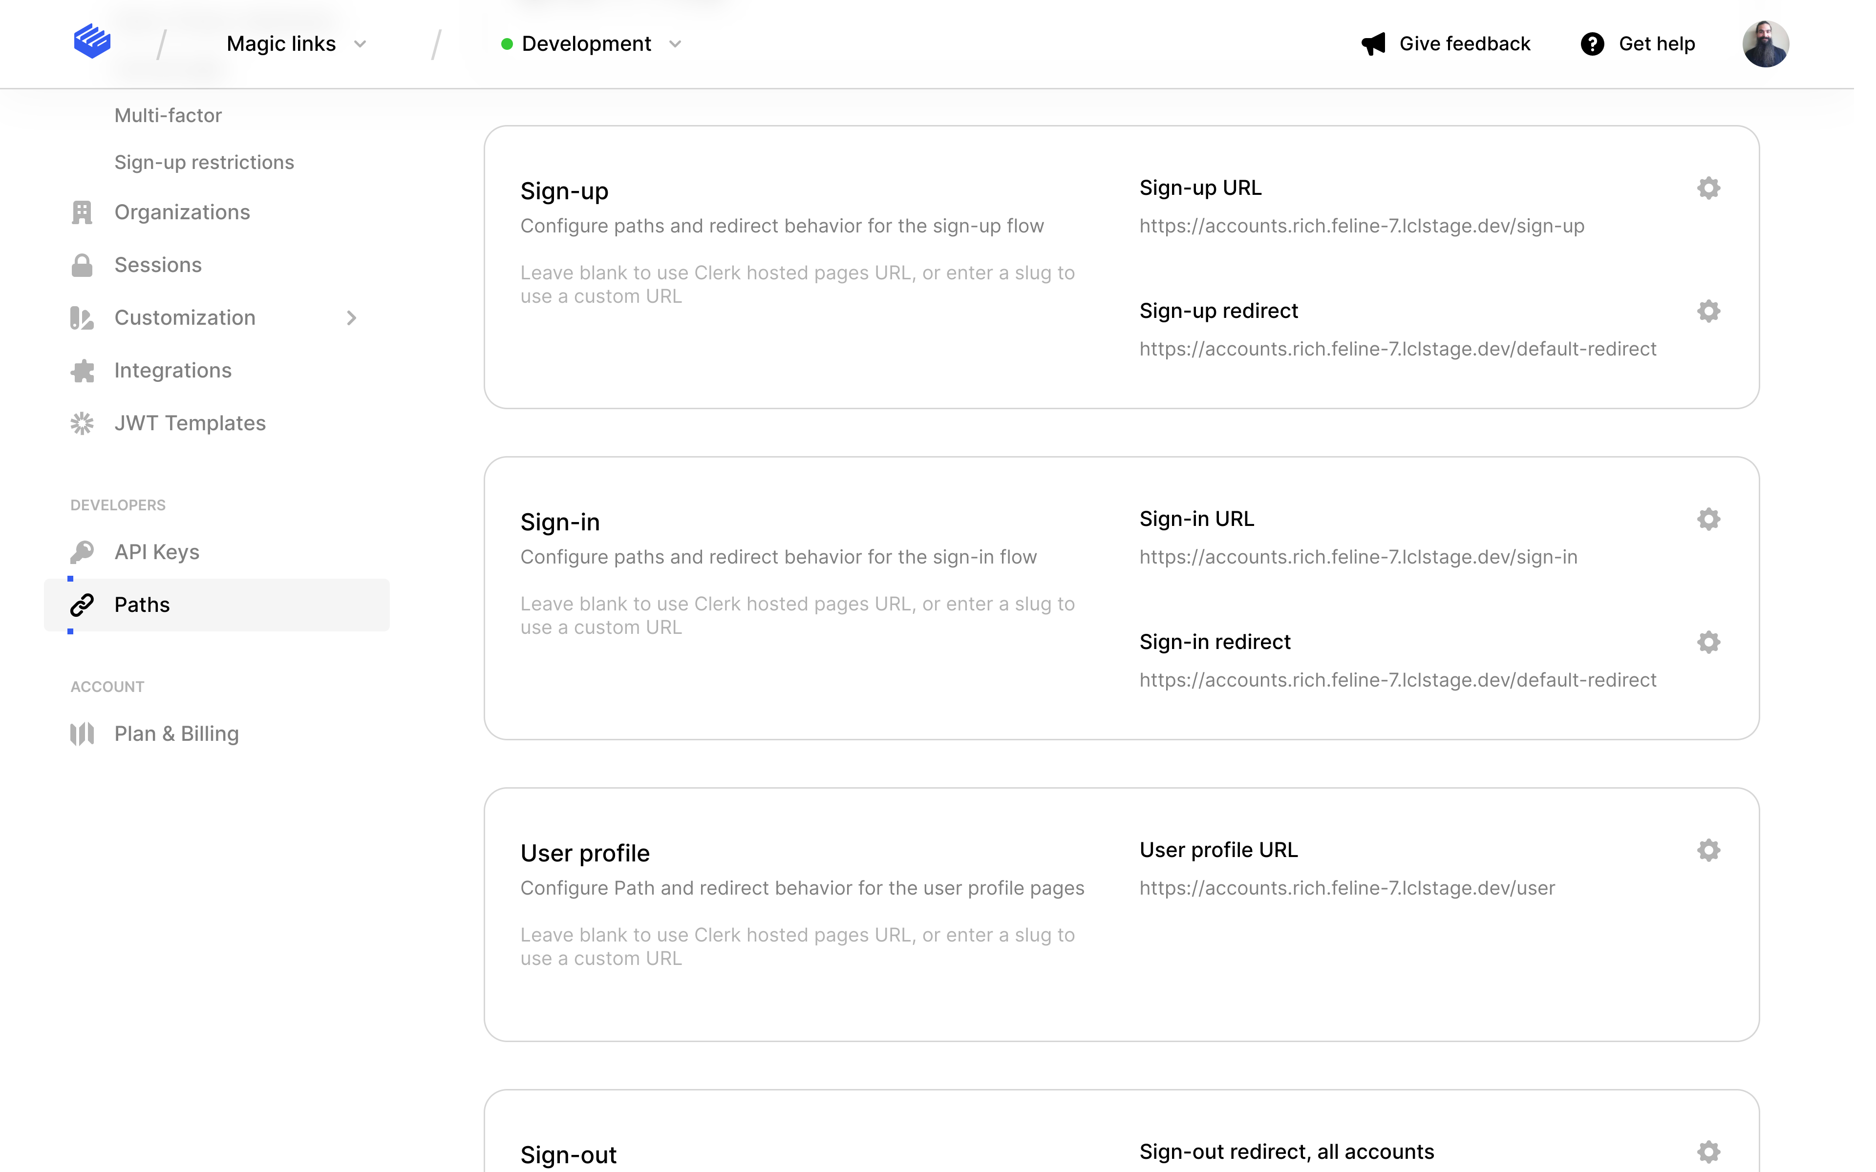Click the Organizations building icon

[82, 212]
